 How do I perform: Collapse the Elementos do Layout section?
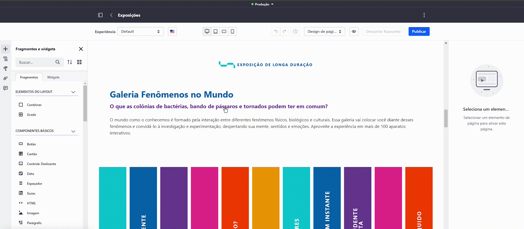pos(73,92)
